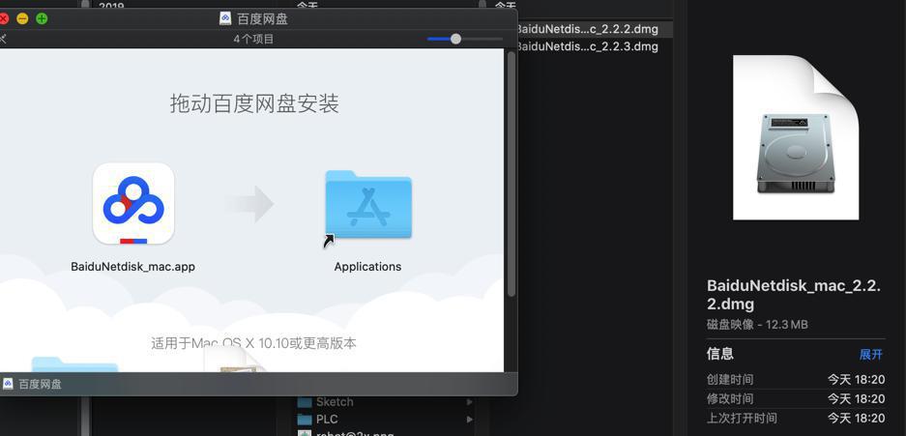Click the 适用于Mac OS X 10.10 text
This screenshot has width=906, height=436.
[x=253, y=343]
